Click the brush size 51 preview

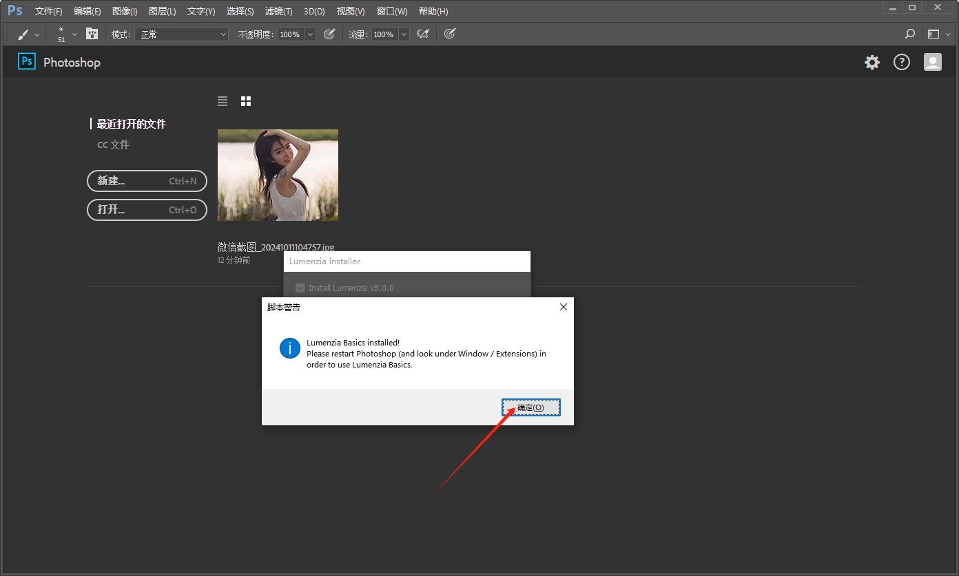tap(61, 34)
